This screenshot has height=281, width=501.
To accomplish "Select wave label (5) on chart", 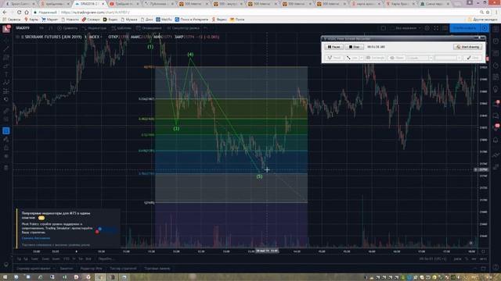I will (x=259, y=176).
